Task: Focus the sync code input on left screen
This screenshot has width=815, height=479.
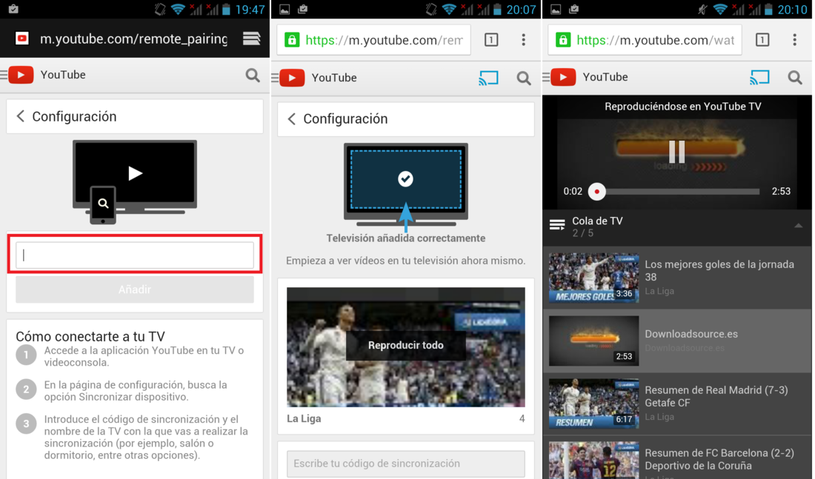Action: 135,255
